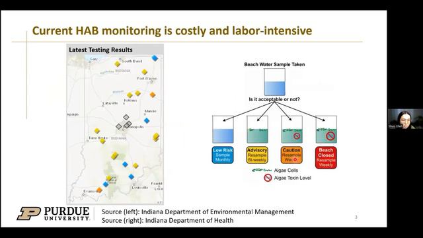Click the slide number 3

point(356,217)
